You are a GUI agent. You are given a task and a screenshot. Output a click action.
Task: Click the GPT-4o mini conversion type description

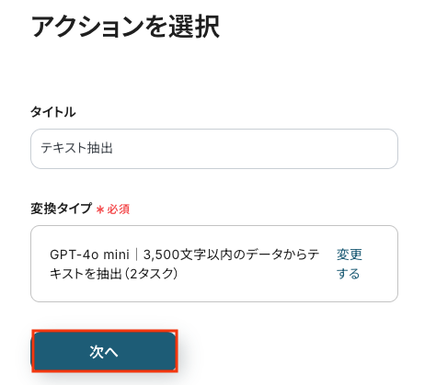click(185, 264)
